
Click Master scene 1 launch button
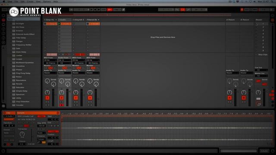click(x=257, y=24)
